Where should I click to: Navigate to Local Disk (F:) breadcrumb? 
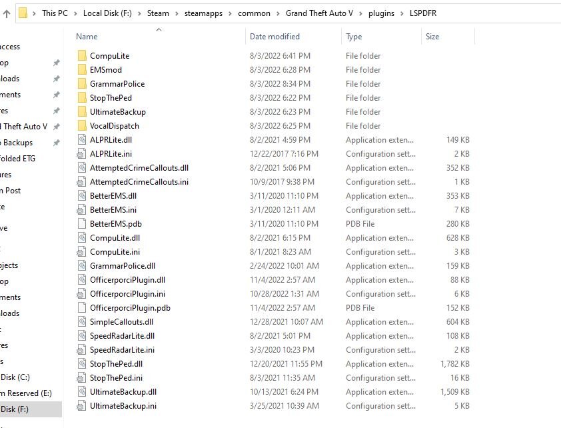click(x=107, y=13)
